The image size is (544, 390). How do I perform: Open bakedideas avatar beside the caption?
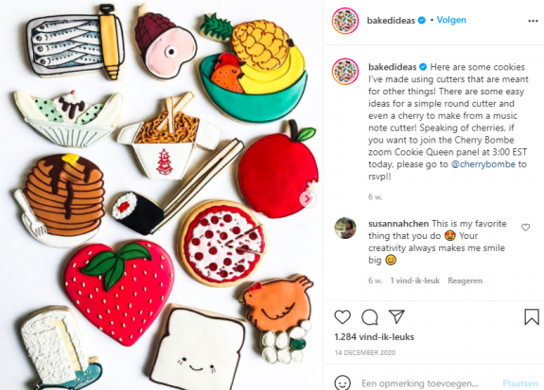coord(345,72)
